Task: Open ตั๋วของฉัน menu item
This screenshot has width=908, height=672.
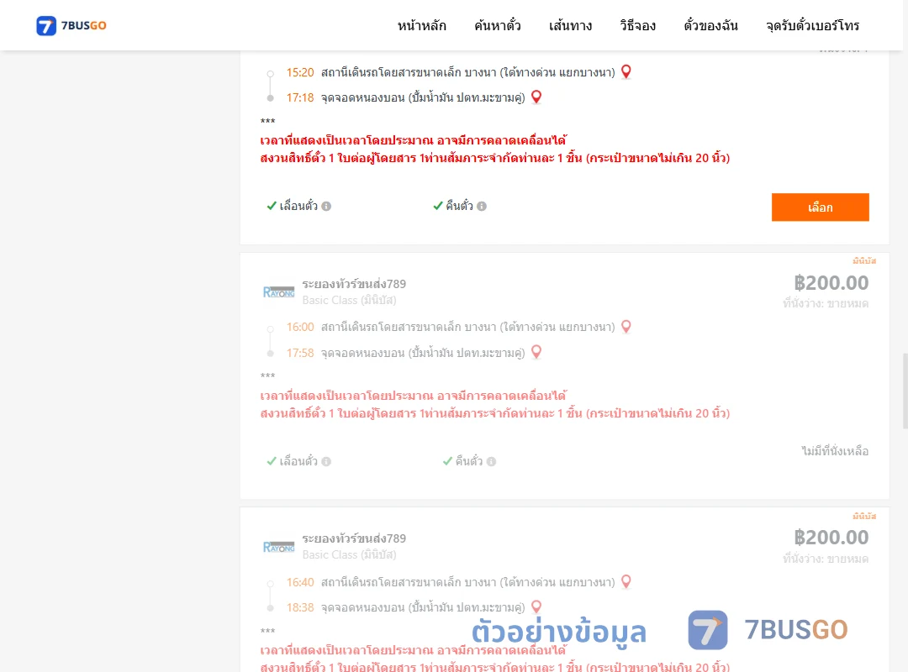Action: (710, 25)
